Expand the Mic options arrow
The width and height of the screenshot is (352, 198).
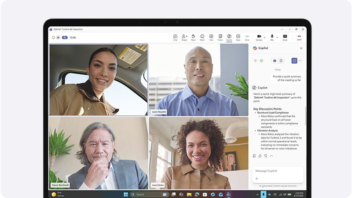point(277,37)
